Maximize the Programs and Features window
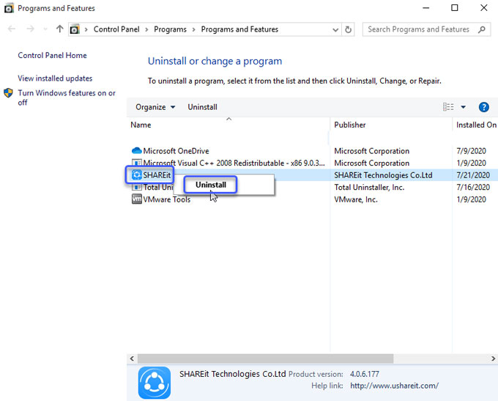 click(x=455, y=8)
